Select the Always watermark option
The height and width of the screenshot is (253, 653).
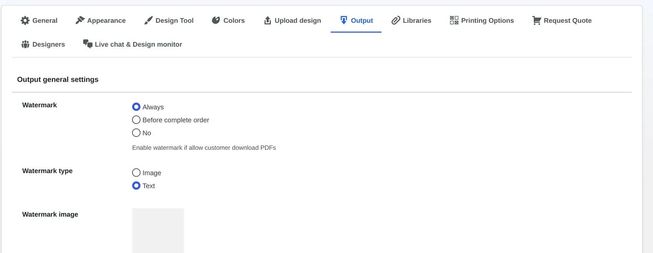pos(136,107)
